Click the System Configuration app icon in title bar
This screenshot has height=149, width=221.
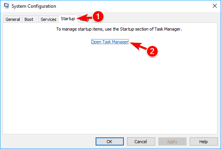pos(6,6)
